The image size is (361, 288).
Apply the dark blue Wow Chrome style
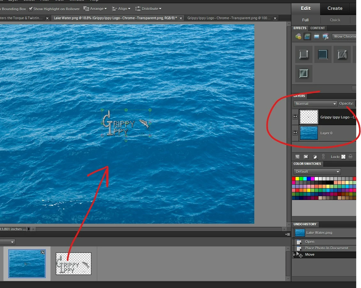323,54
